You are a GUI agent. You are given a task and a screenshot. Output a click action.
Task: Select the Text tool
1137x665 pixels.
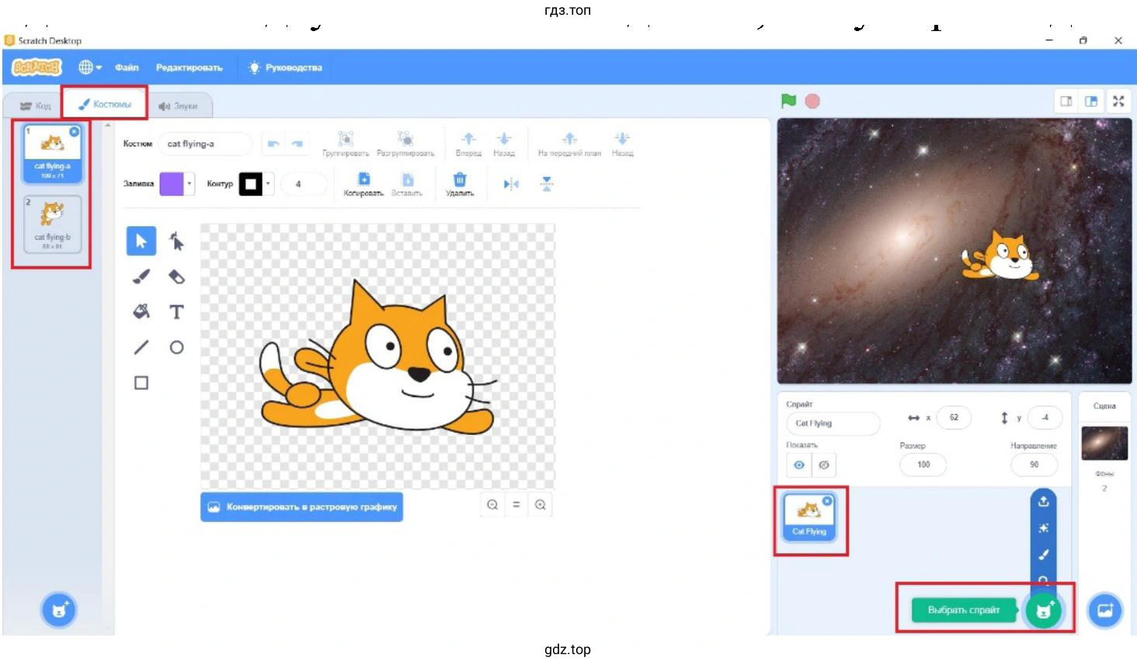click(x=176, y=312)
